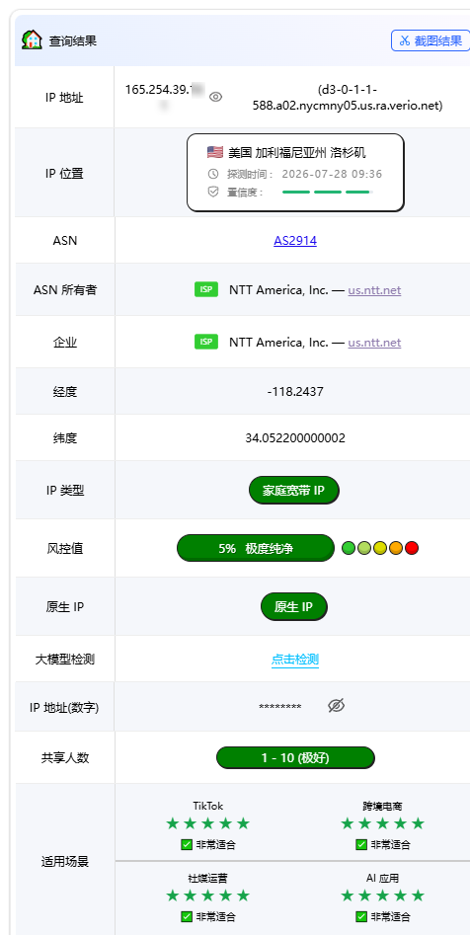Screen dimensions: 470x935
Task: Click the ISP badge in ASN 所有者 row
Action: pos(206,289)
